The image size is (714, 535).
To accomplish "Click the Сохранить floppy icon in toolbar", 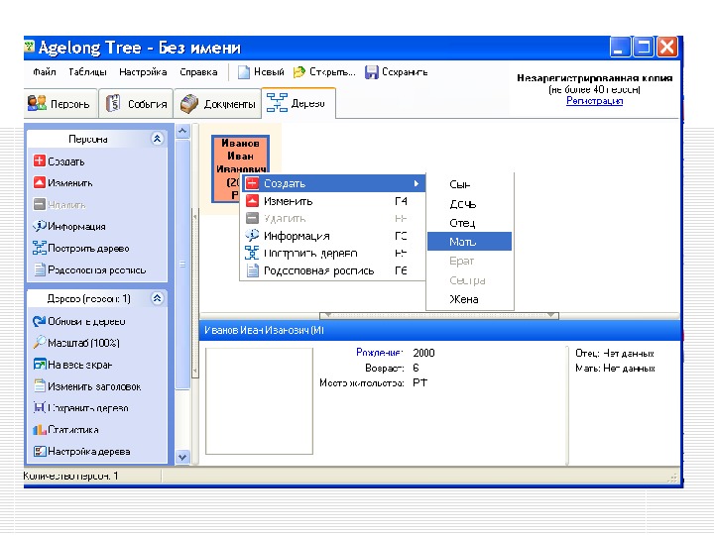I will (x=372, y=72).
